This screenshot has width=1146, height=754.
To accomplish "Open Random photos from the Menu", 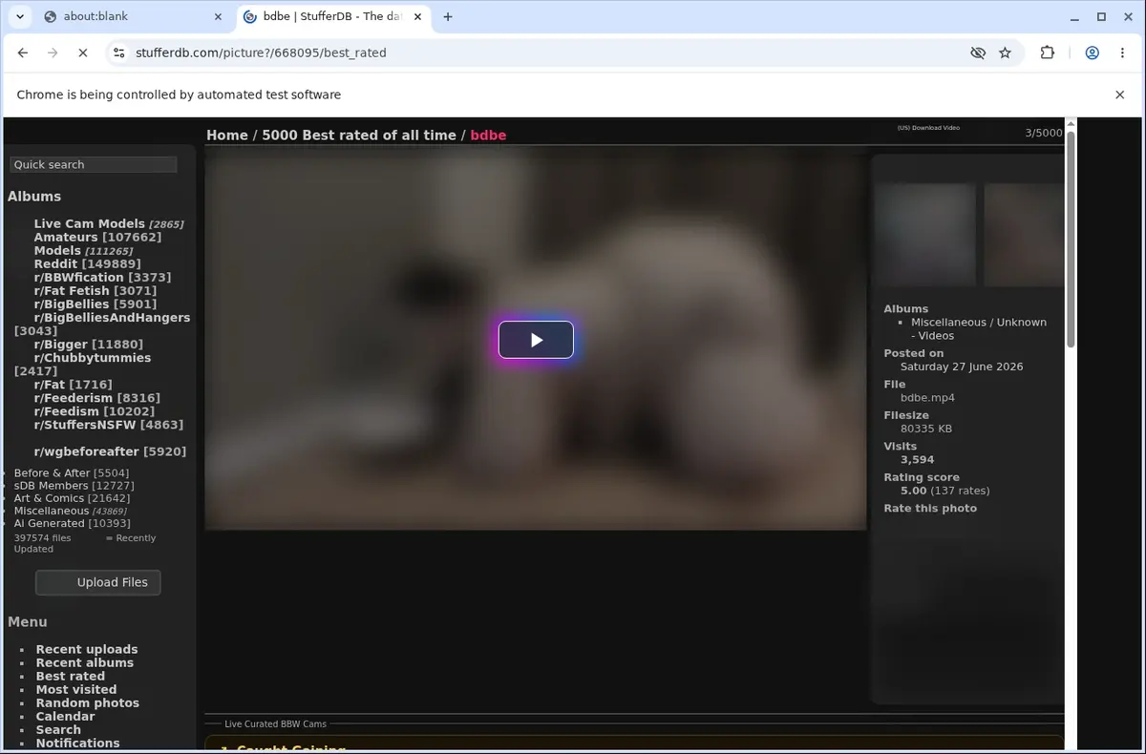I will point(88,702).
